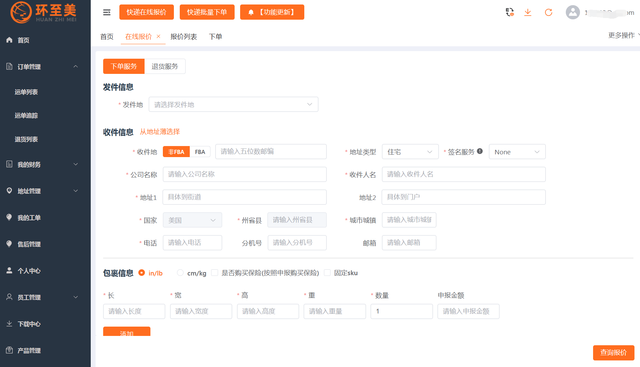Click the 请输入长度 input field
Viewport: 640px width, 367px height.
point(134,311)
